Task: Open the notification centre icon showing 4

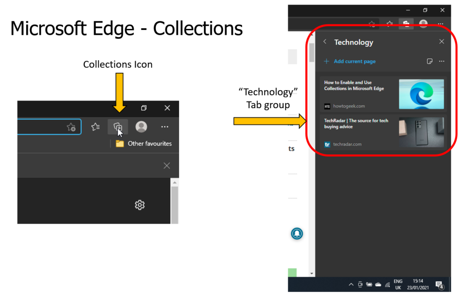Action: tap(440, 285)
